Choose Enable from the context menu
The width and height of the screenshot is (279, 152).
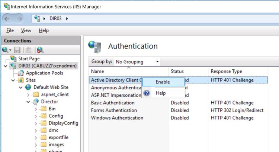pyautogui.click(x=163, y=82)
